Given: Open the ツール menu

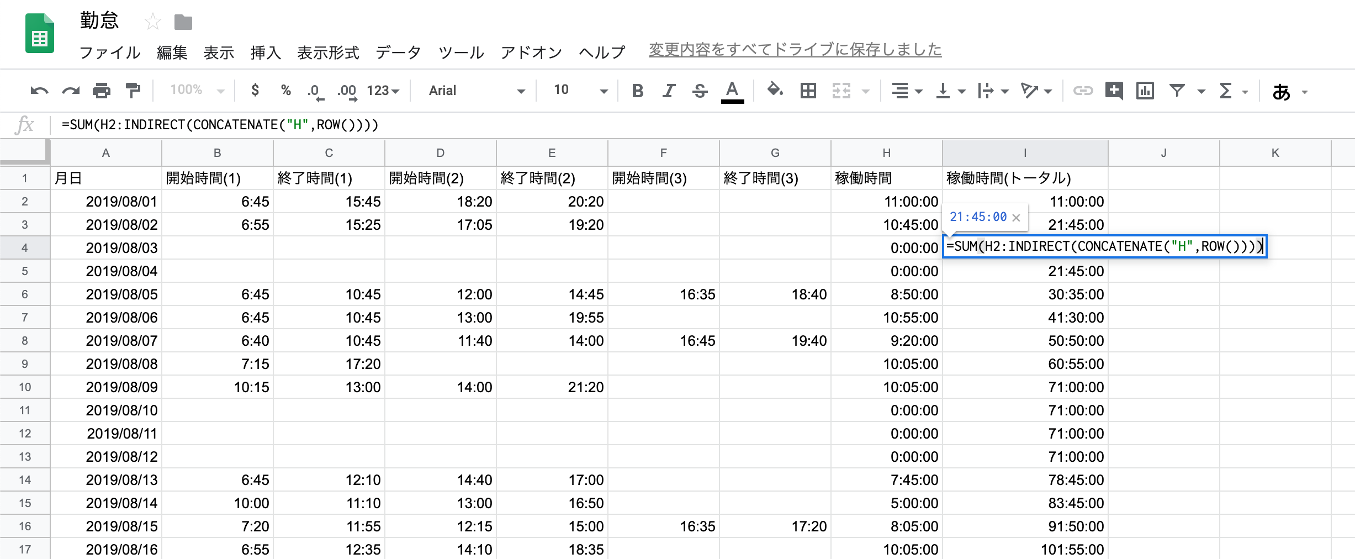Looking at the screenshot, I should point(461,52).
